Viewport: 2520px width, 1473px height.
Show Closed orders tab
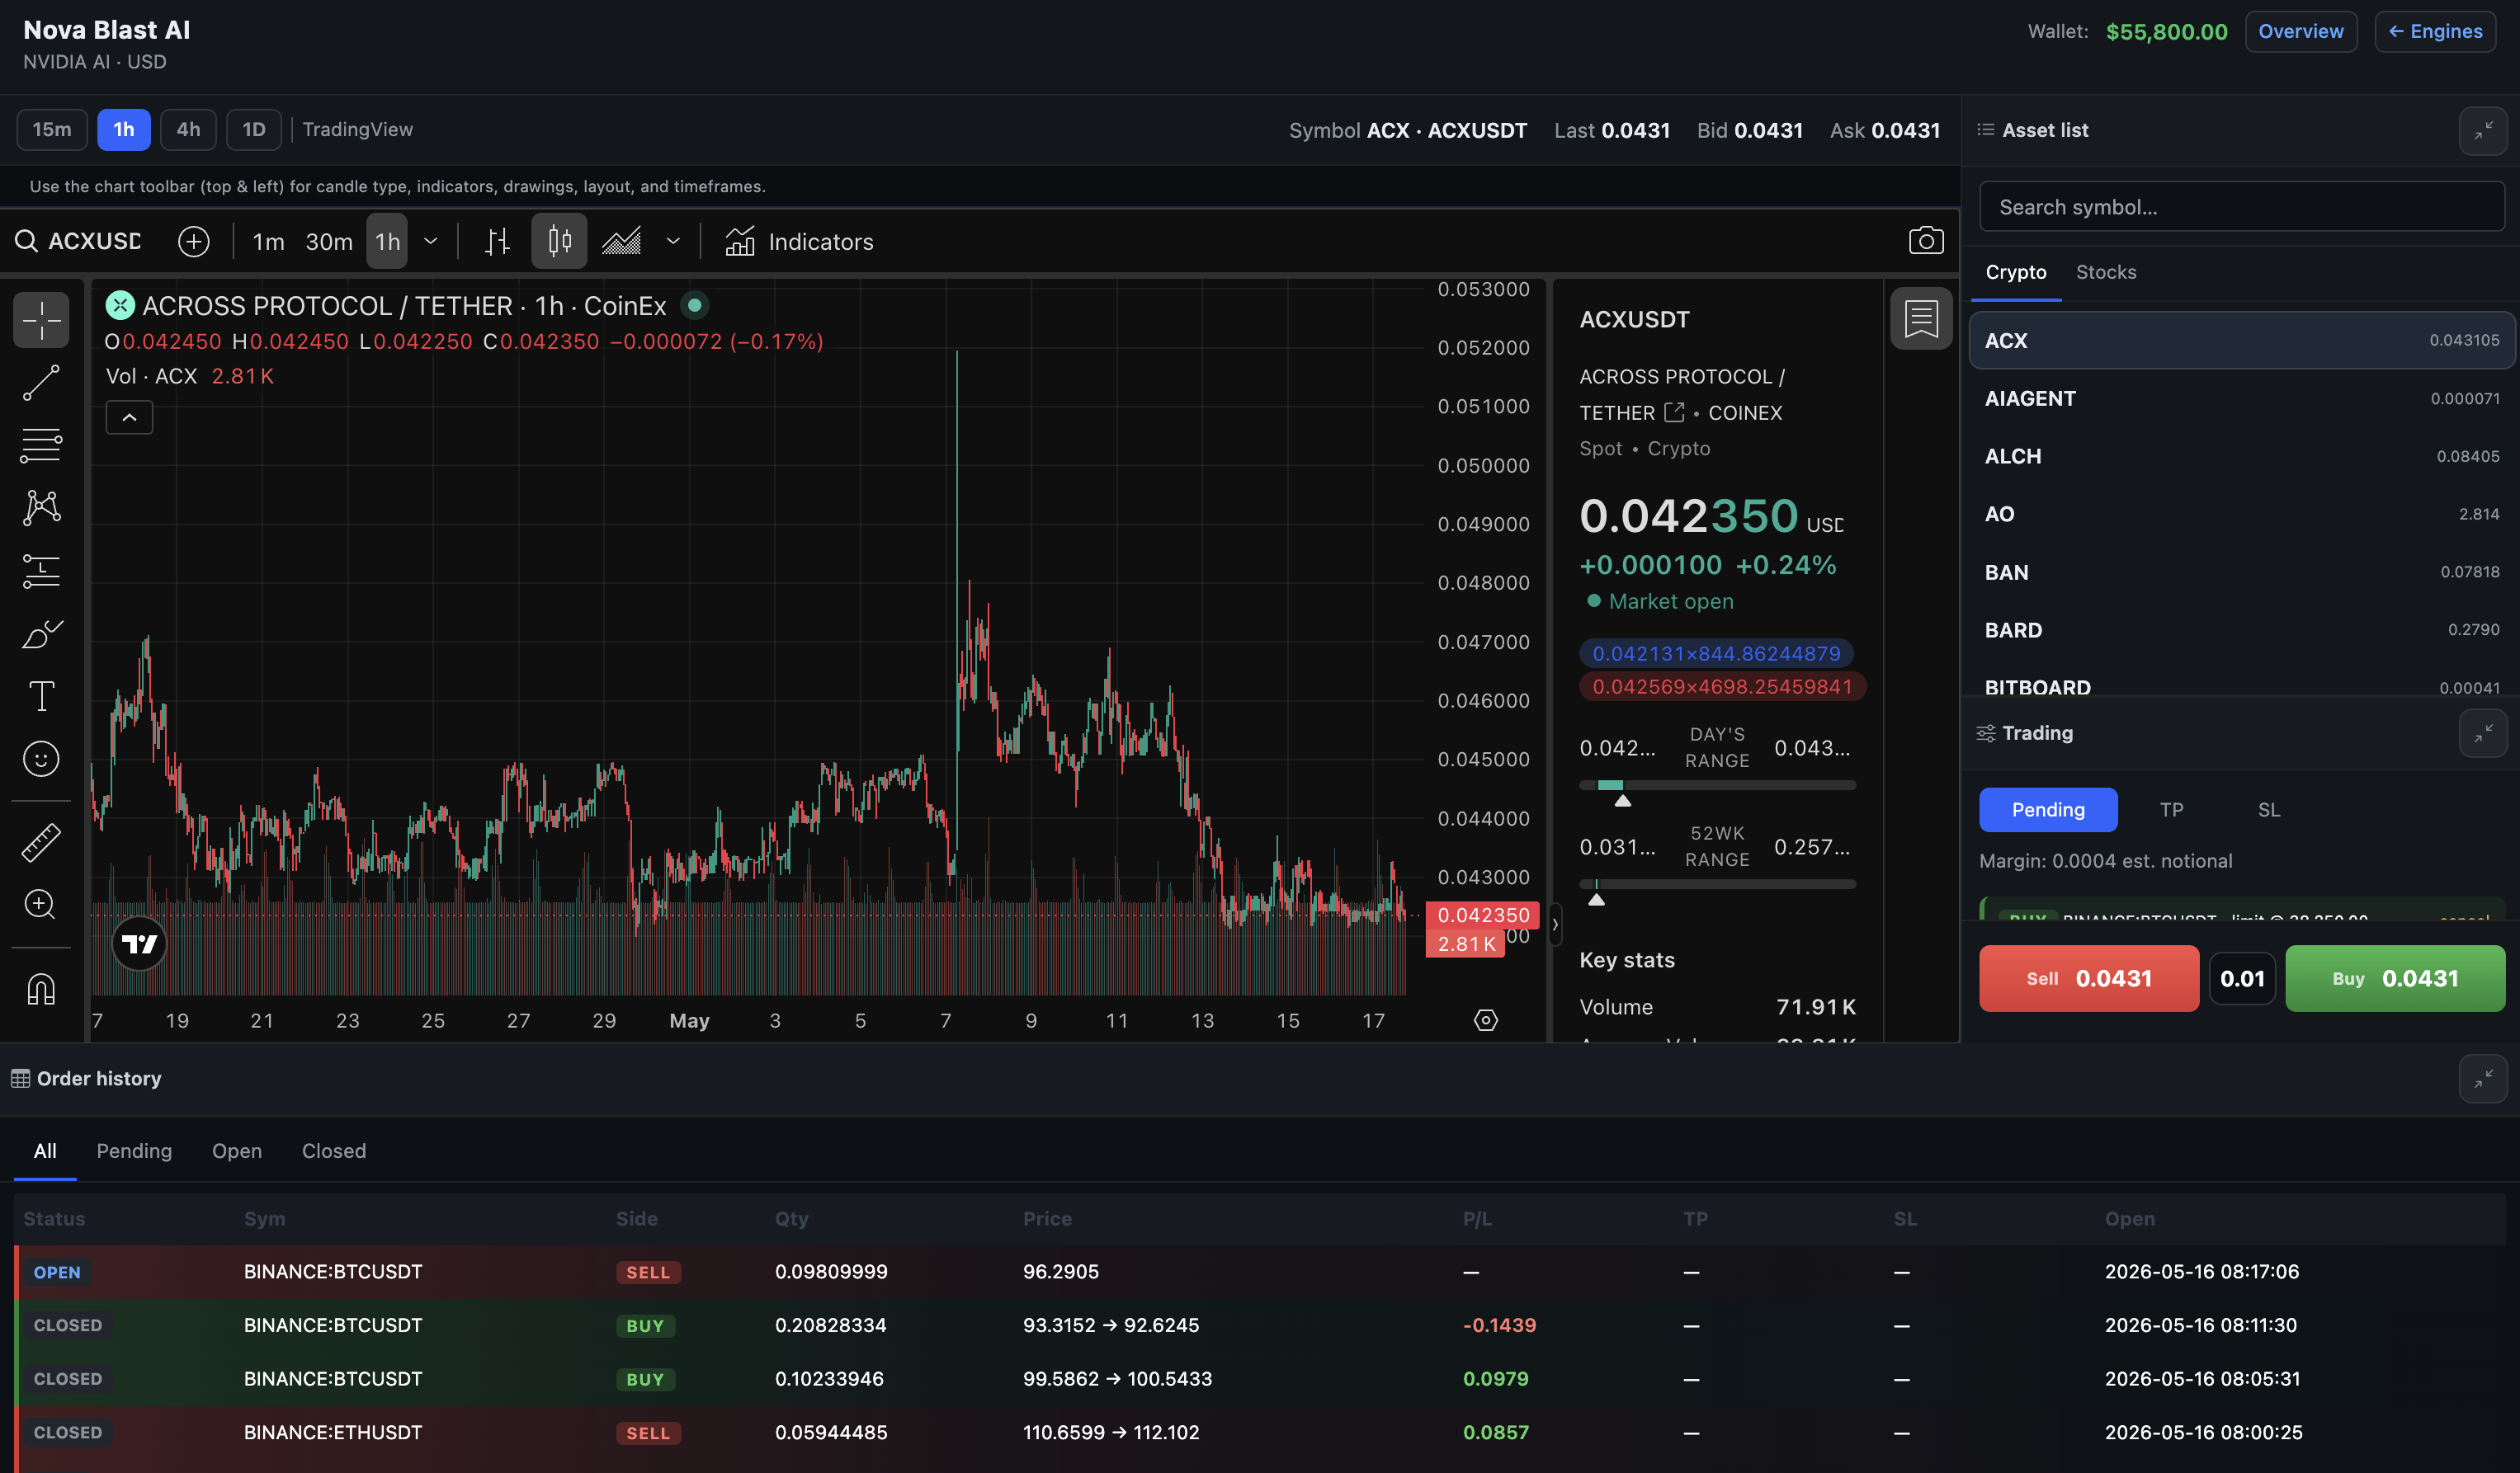[x=334, y=1151]
